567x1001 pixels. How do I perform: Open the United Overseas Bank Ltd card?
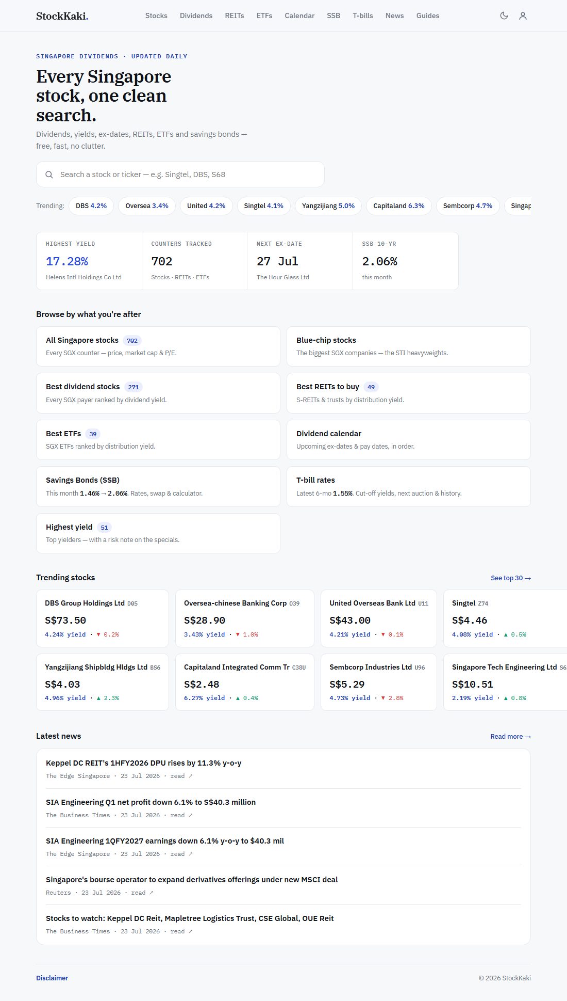coord(379,618)
